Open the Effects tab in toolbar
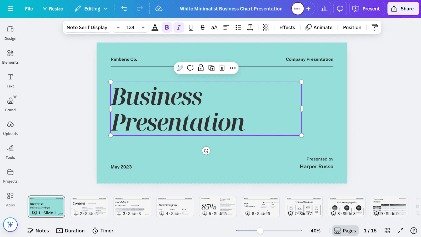 point(287,27)
